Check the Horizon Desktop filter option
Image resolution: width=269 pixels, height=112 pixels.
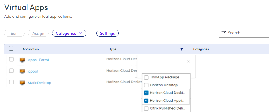click(146, 85)
